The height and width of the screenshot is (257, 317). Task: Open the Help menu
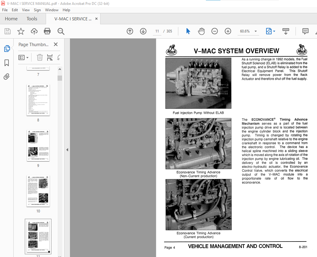(66, 10)
